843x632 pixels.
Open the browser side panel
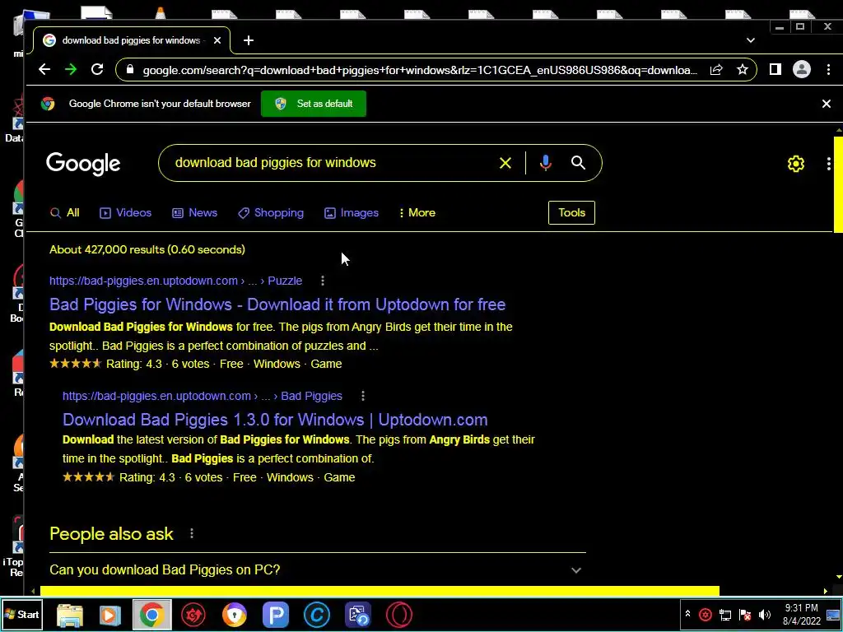(x=775, y=69)
